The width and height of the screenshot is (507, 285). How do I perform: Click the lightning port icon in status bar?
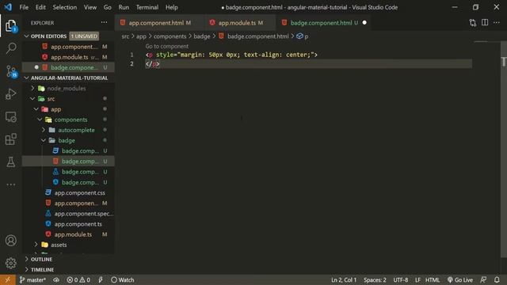click(101, 279)
